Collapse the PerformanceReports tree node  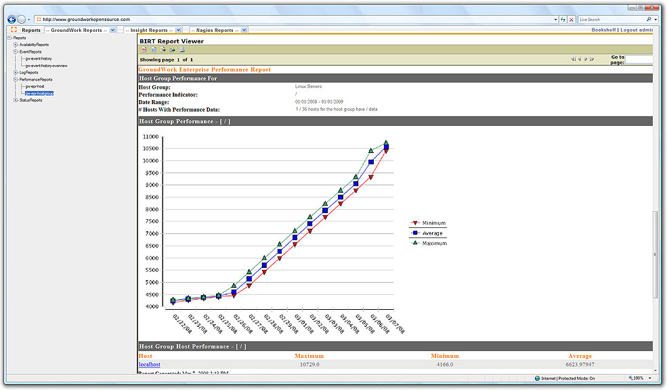(x=16, y=79)
